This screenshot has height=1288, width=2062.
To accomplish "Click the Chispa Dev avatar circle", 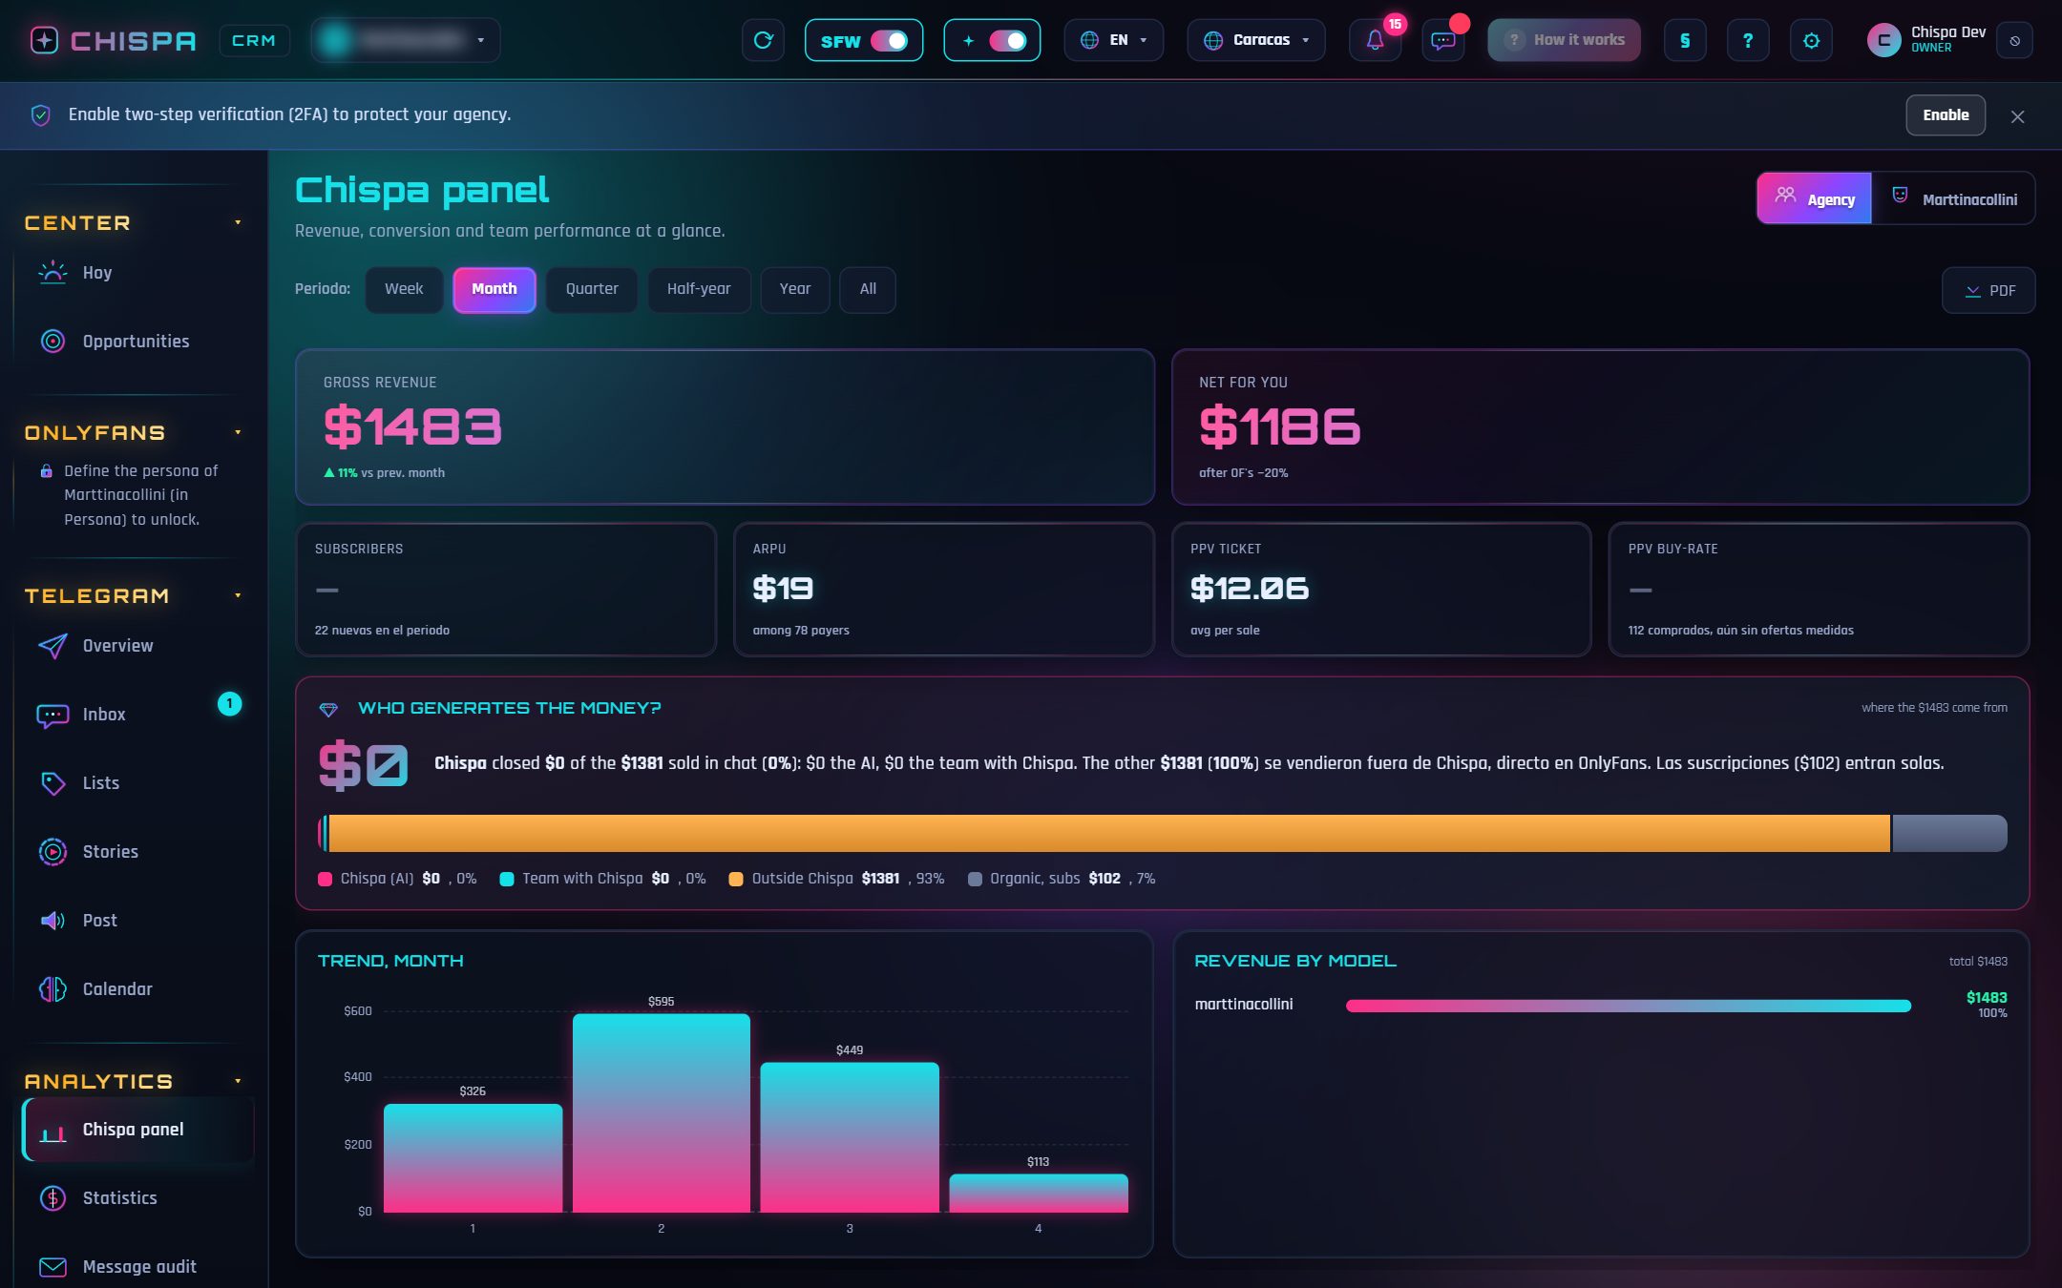I will click(x=1883, y=40).
